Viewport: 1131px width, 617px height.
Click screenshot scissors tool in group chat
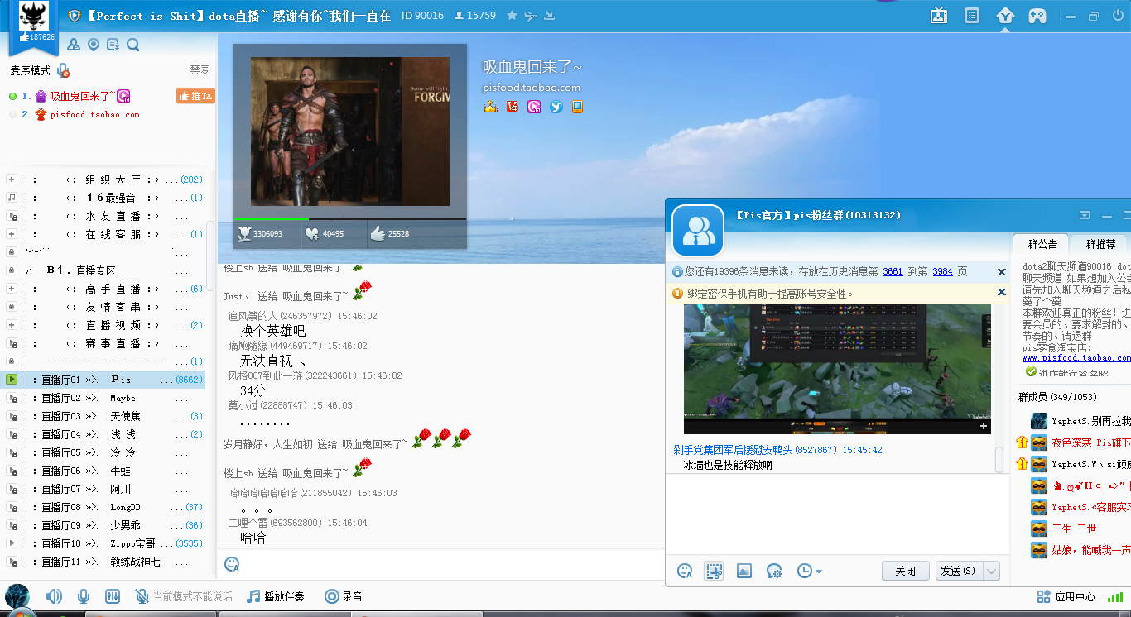point(714,571)
